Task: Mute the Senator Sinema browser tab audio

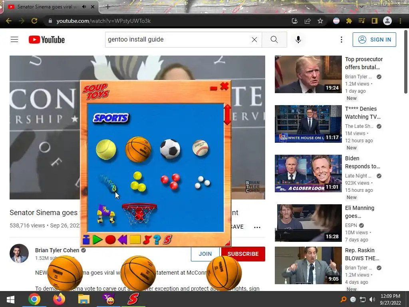Action: (x=84, y=7)
